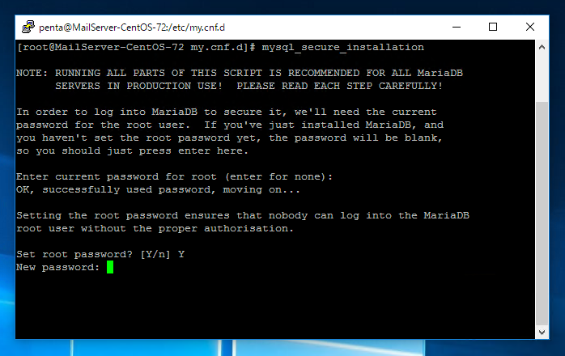Click the scrollbar up arrow
The width and height of the screenshot is (565, 356).
(x=542, y=47)
